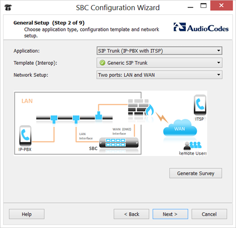236x228 pixels.
Task: Click the wizard hat icon in title bar
Action: [x=8, y=7]
